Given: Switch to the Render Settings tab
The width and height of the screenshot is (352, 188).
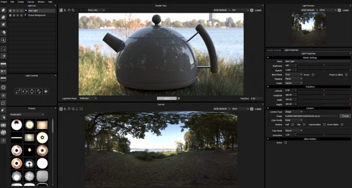Looking at the screenshot, I should 274,50.
